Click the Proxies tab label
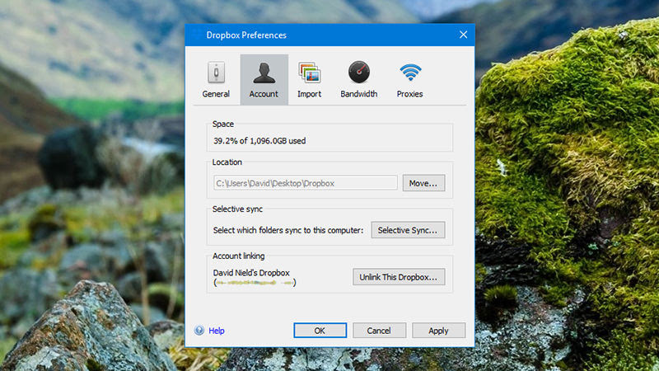 click(409, 94)
